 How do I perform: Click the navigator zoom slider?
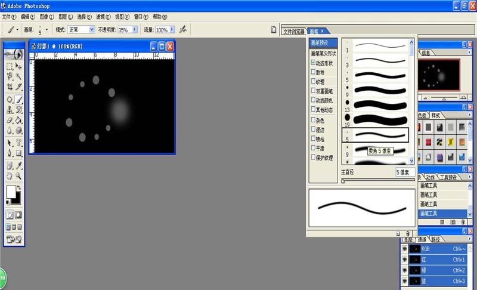[444, 98]
